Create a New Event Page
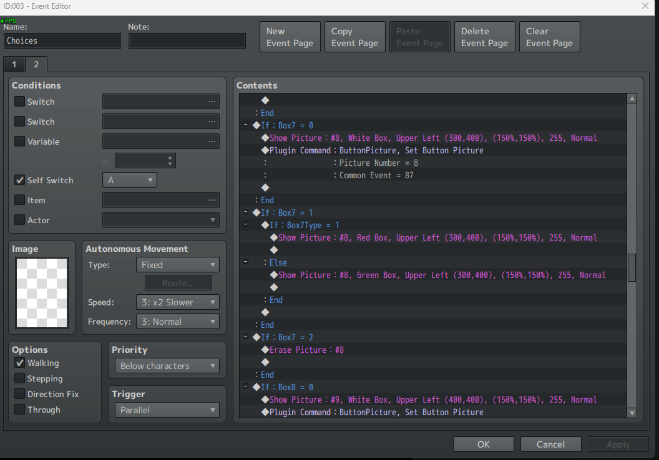The width and height of the screenshot is (659, 460). [290, 37]
